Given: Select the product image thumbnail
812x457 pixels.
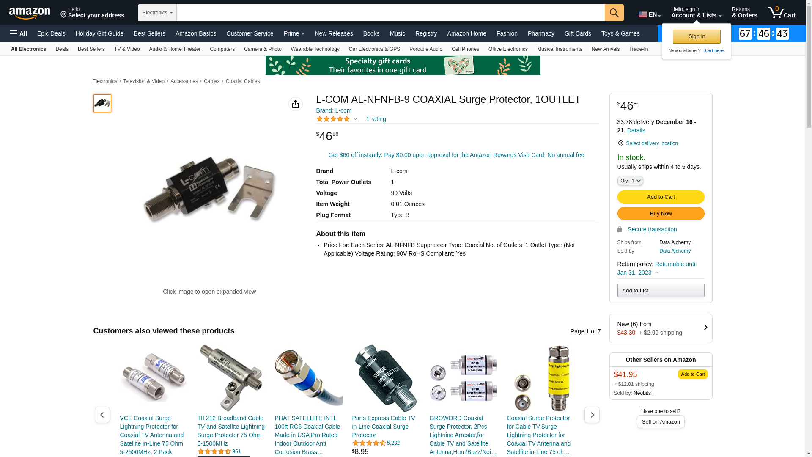Looking at the screenshot, I should [102, 103].
